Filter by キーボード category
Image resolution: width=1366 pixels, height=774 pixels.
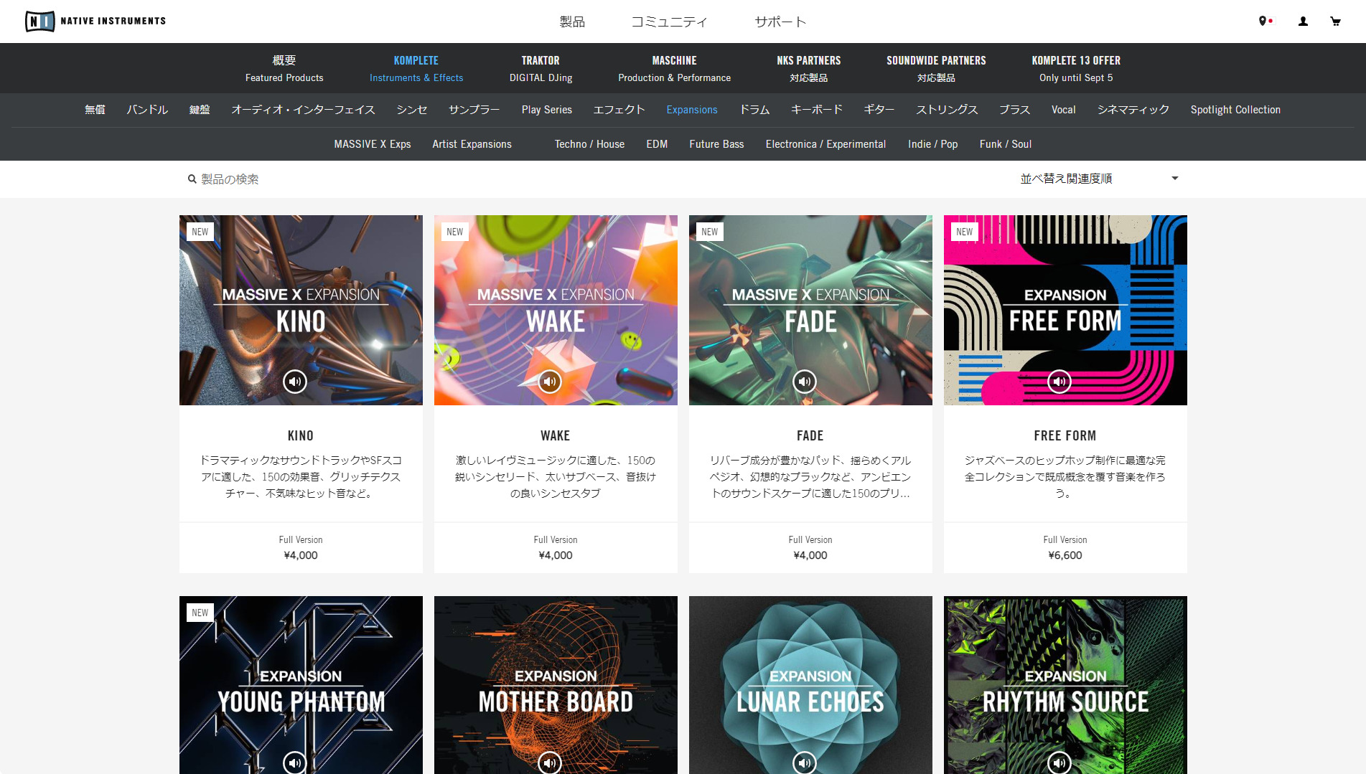point(816,110)
